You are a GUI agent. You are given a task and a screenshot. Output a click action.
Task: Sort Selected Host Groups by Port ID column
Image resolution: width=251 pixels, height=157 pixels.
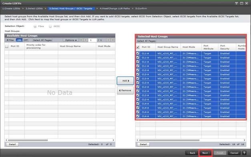pyautogui.click(x=148, y=47)
